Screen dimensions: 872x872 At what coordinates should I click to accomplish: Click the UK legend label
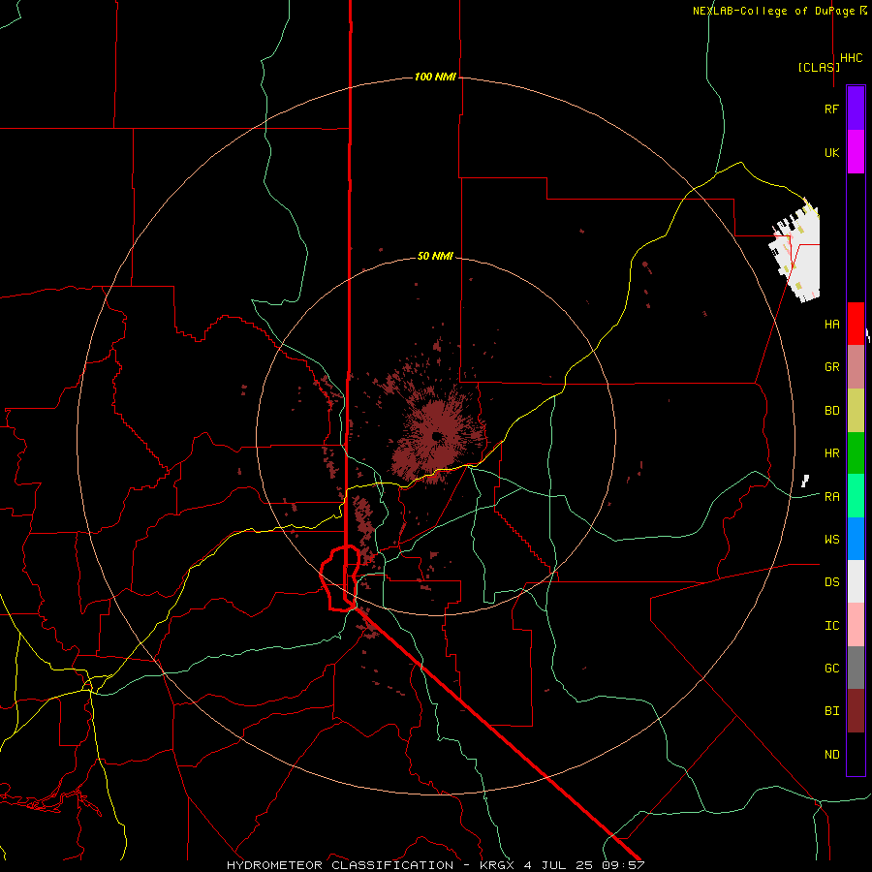point(831,152)
